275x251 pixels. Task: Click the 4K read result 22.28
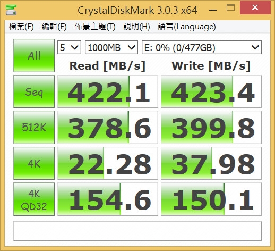[x=108, y=163]
